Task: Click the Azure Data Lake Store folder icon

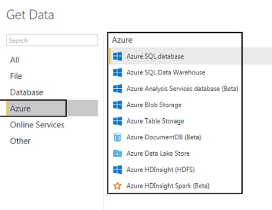Action: pyautogui.click(x=117, y=153)
